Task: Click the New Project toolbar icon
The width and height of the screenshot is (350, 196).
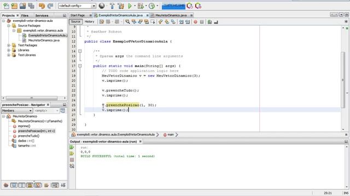Action: [14, 6]
